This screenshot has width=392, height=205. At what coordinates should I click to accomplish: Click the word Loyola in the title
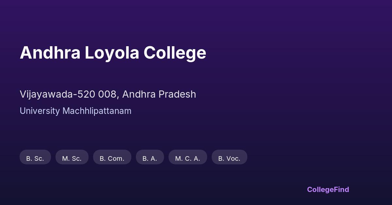pyautogui.click(x=112, y=53)
